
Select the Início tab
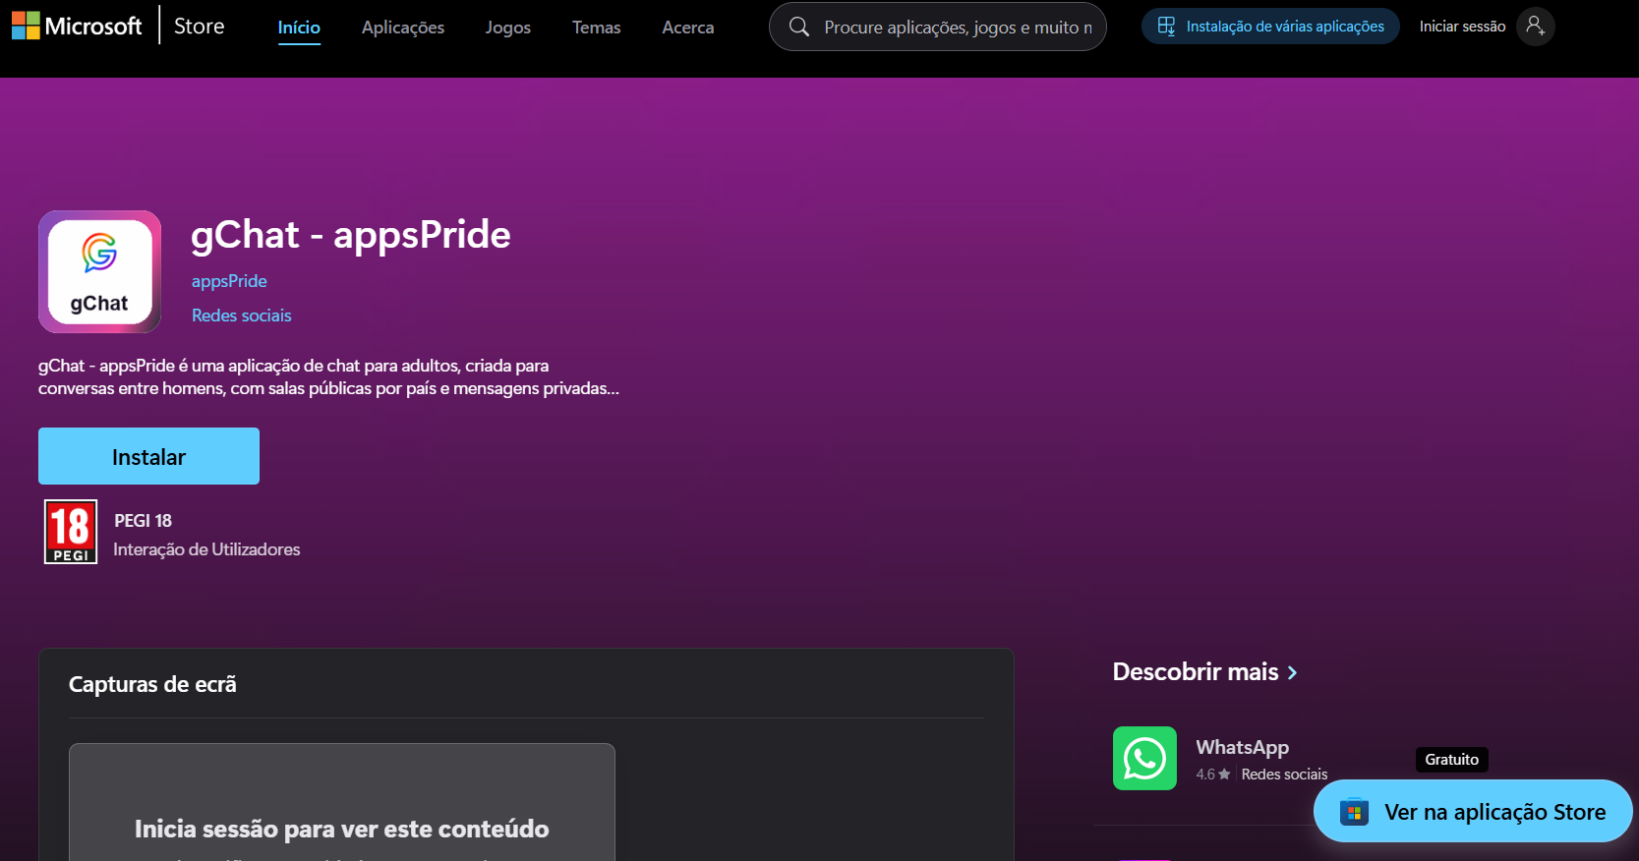click(299, 28)
